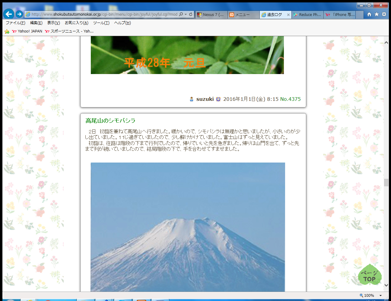Click the clock icon next to date

tap(218, 99)
